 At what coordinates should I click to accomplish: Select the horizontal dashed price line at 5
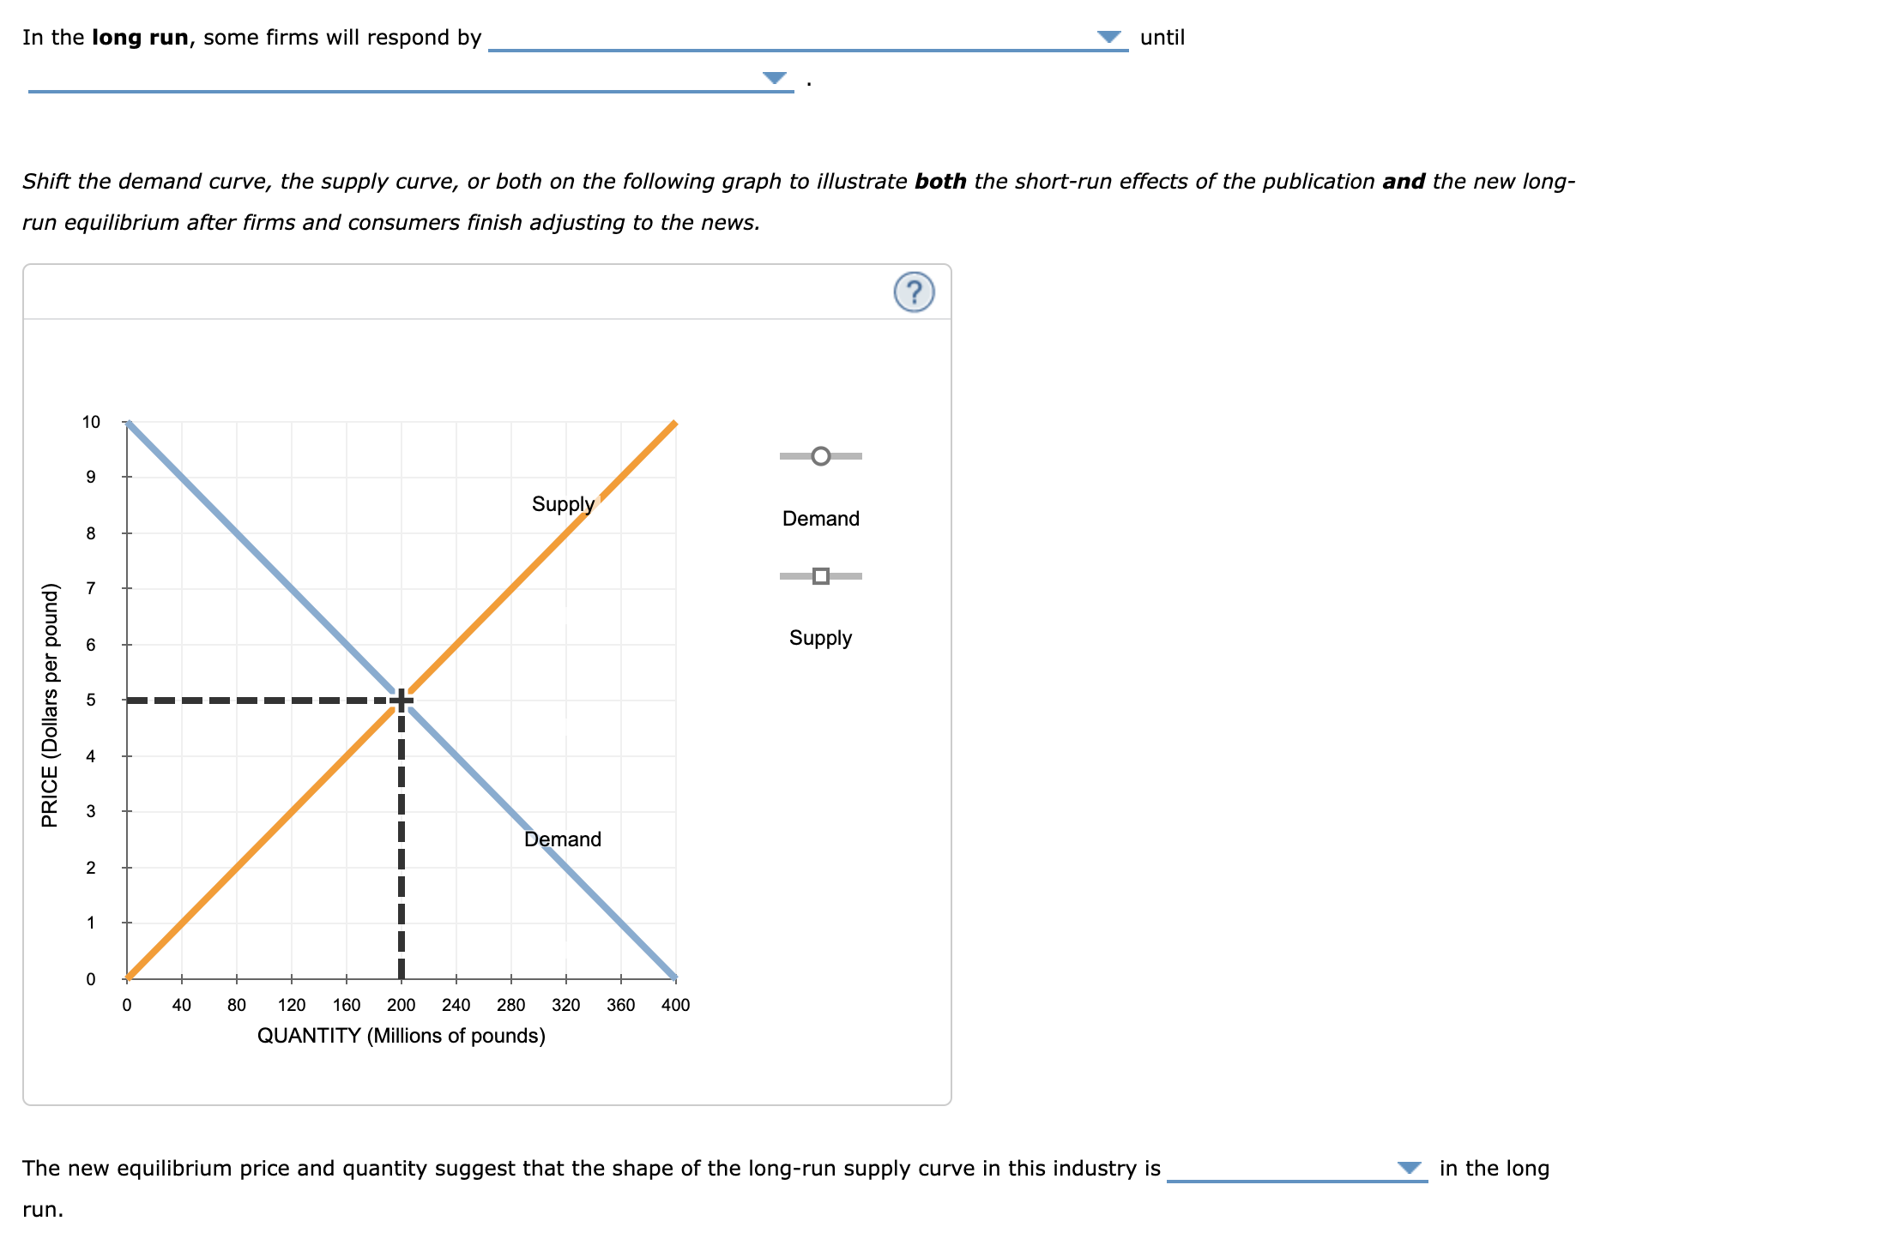[257, 700]
